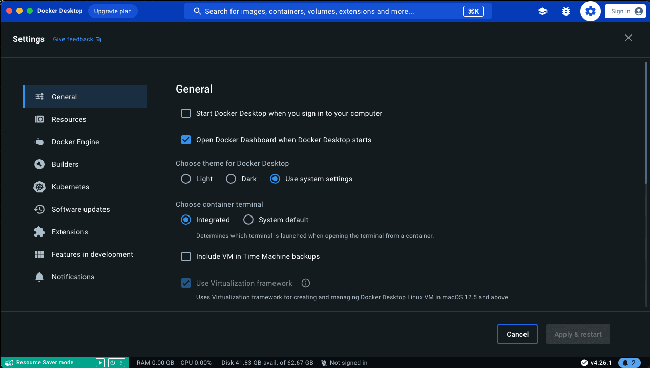
Task: Open the Kubernetes settings tab
Action: tap(85, 187)
